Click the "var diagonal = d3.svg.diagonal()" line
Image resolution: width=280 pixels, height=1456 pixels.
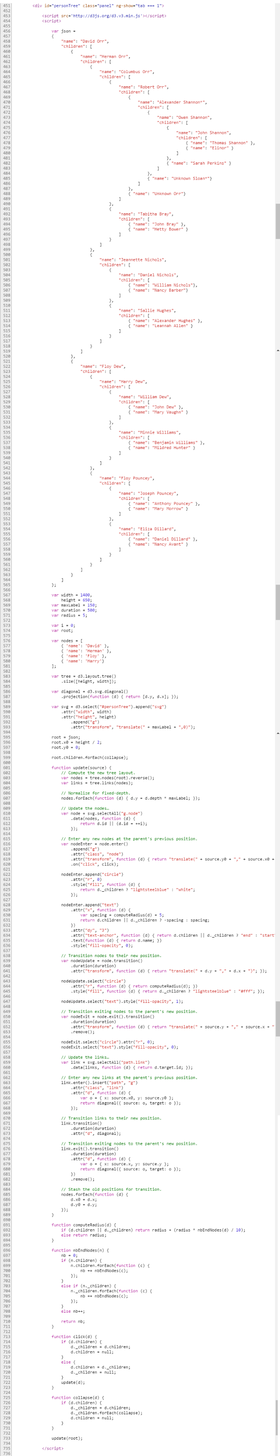90,692
